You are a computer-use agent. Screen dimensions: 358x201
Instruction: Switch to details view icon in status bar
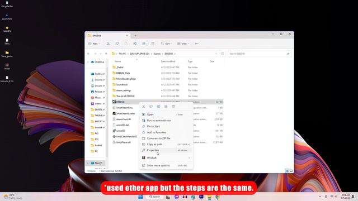pyautogui.click(x=287, y=171)
